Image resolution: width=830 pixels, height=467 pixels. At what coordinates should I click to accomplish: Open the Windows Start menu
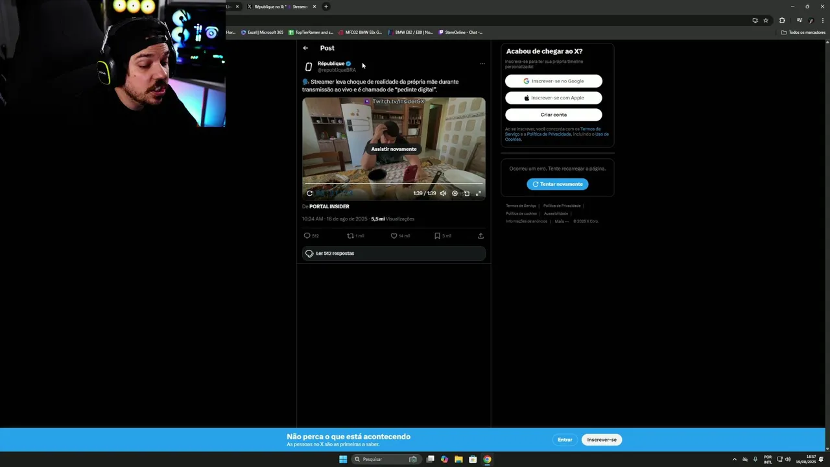click(x=343, y=459)
